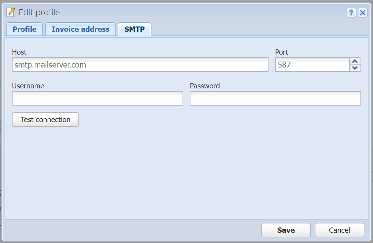Decrease the Port value with the down arrow
Image resolution: width=373 pixels, height=243 pixels.
coord(355,68)
